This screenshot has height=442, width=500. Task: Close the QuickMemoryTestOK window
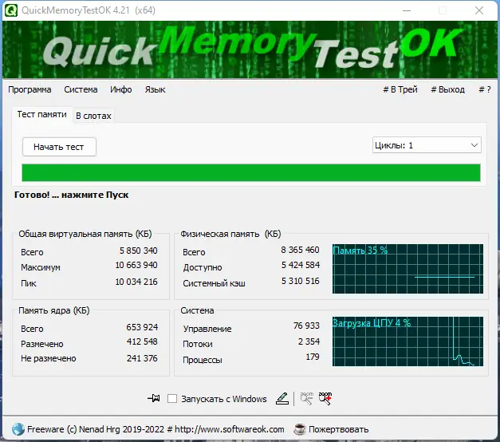pos(479,10)
